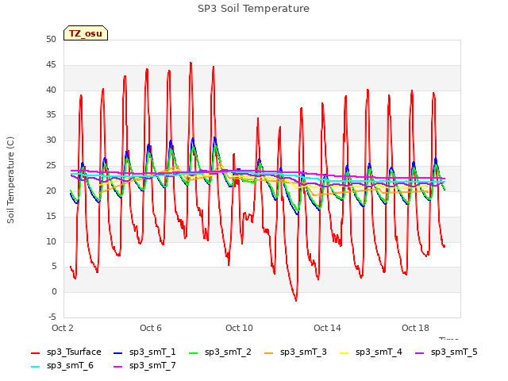Click the -5 y-axis tick label
The height and width of the screenshot is (381, 508).
[x=52, y=317]
